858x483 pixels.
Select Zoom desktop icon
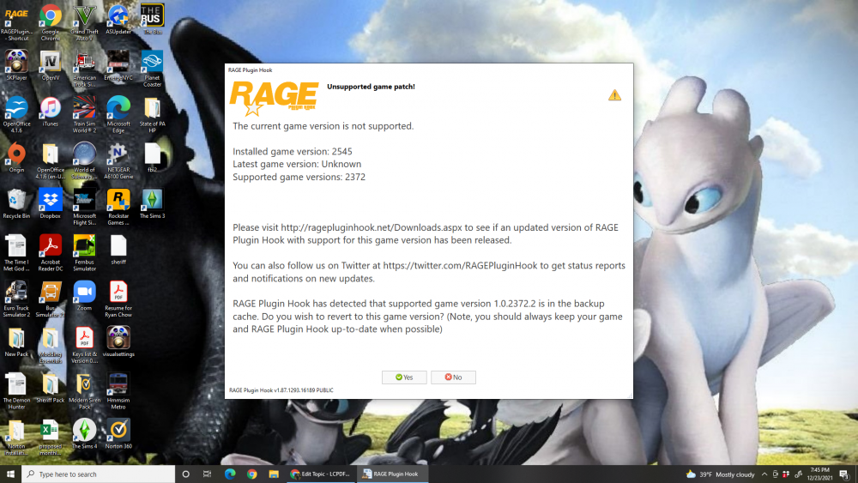click(x=84, y=295)
